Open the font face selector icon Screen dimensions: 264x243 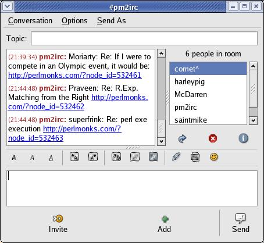coord(116,157)
